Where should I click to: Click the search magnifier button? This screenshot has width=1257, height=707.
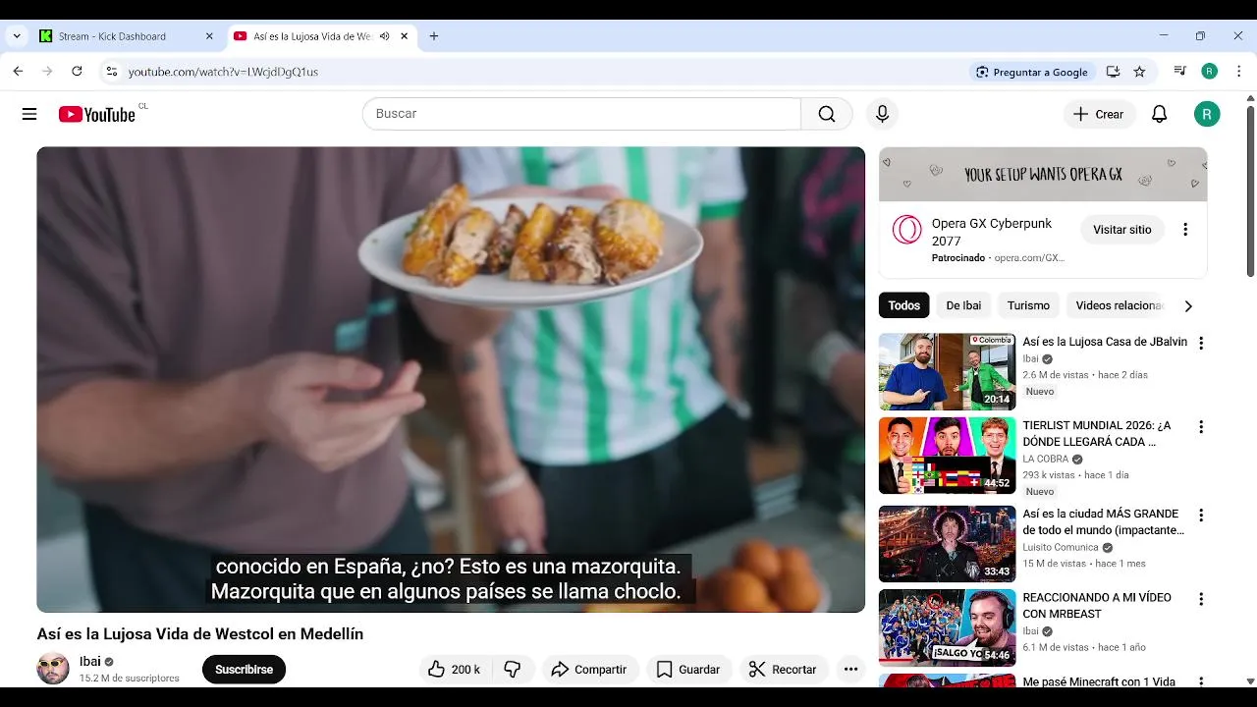point(827,114)
